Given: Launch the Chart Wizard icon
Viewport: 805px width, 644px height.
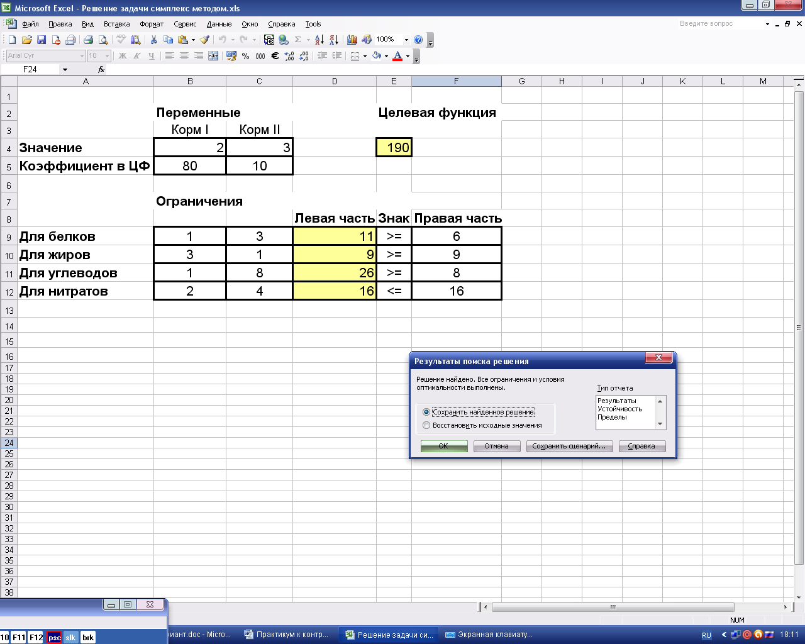Looking at the screenshot, I should (x=352, y=40).
